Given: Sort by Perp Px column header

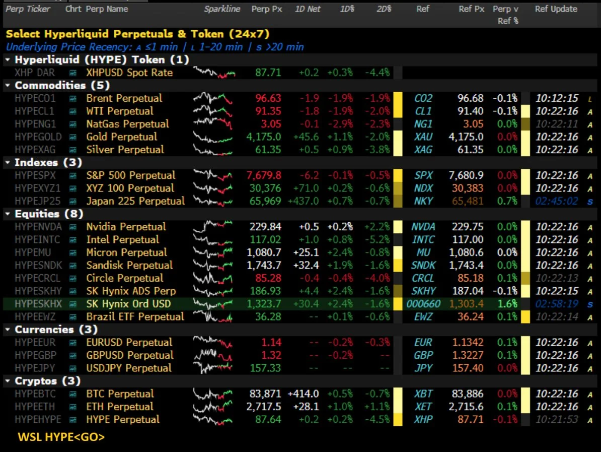Looking at the screenshot, I should pos(267,9).
